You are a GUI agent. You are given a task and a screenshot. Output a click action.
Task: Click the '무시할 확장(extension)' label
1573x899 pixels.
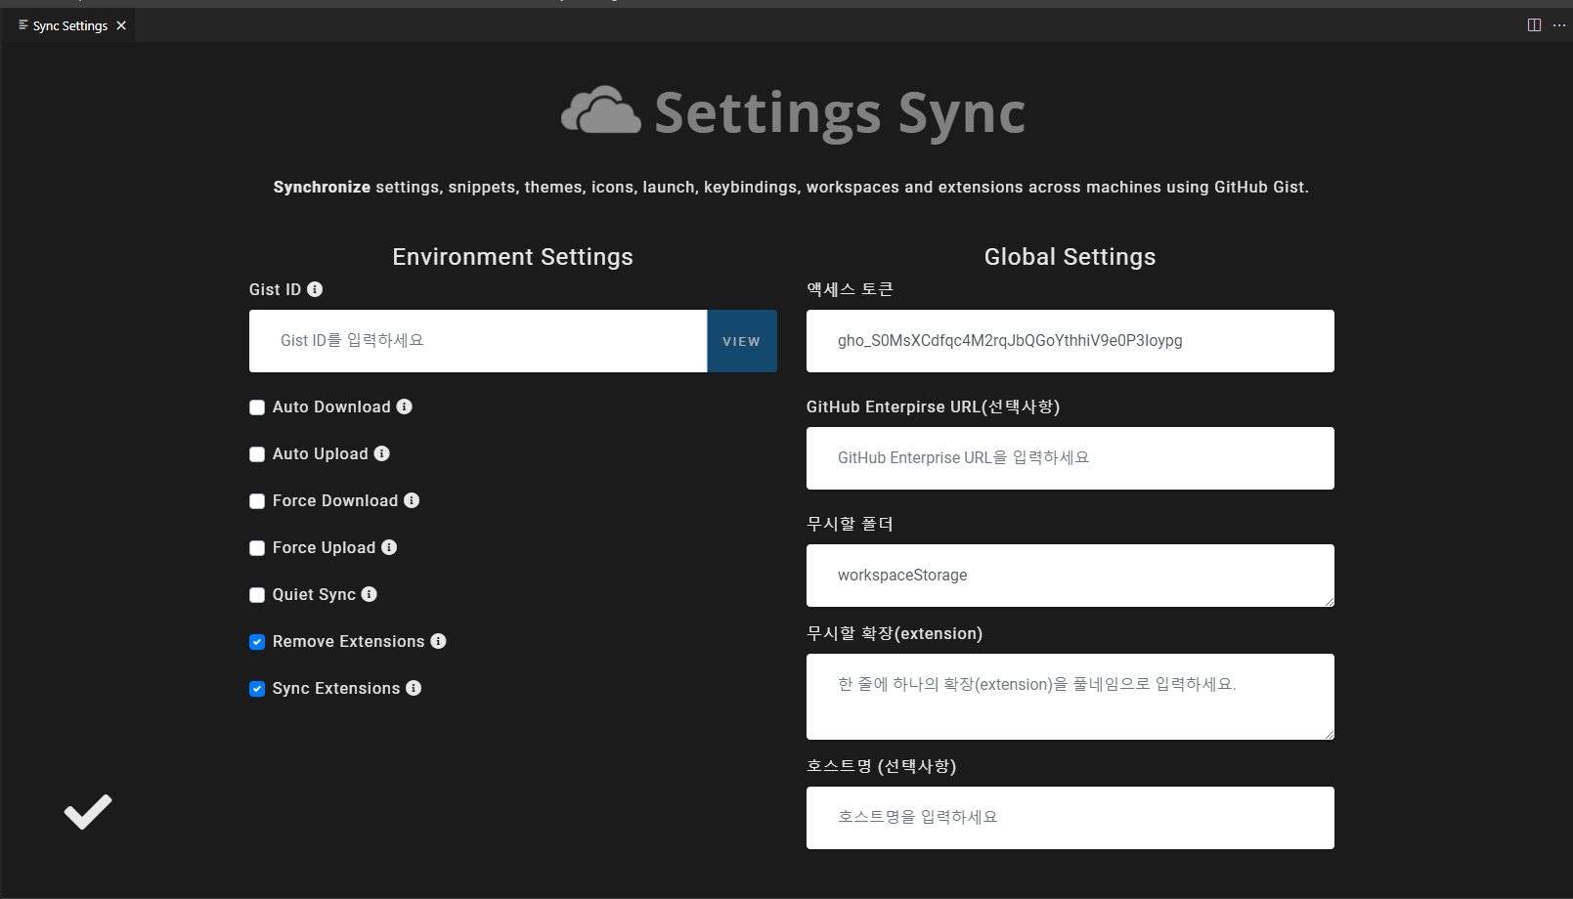coord(895,633)
